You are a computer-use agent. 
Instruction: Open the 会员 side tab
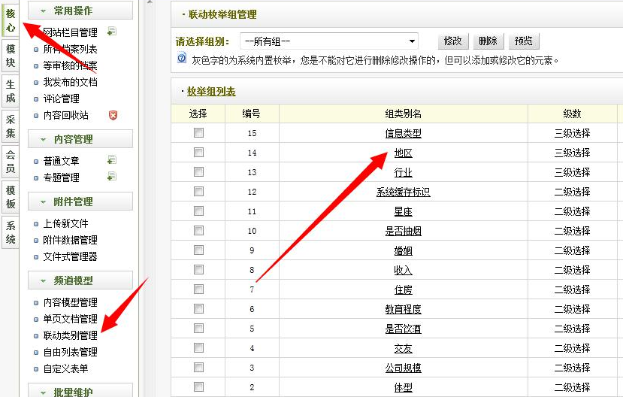click(x=11, y=160)
